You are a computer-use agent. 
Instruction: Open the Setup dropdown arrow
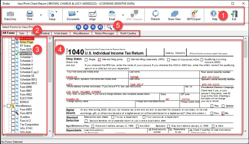click(56, 12)
